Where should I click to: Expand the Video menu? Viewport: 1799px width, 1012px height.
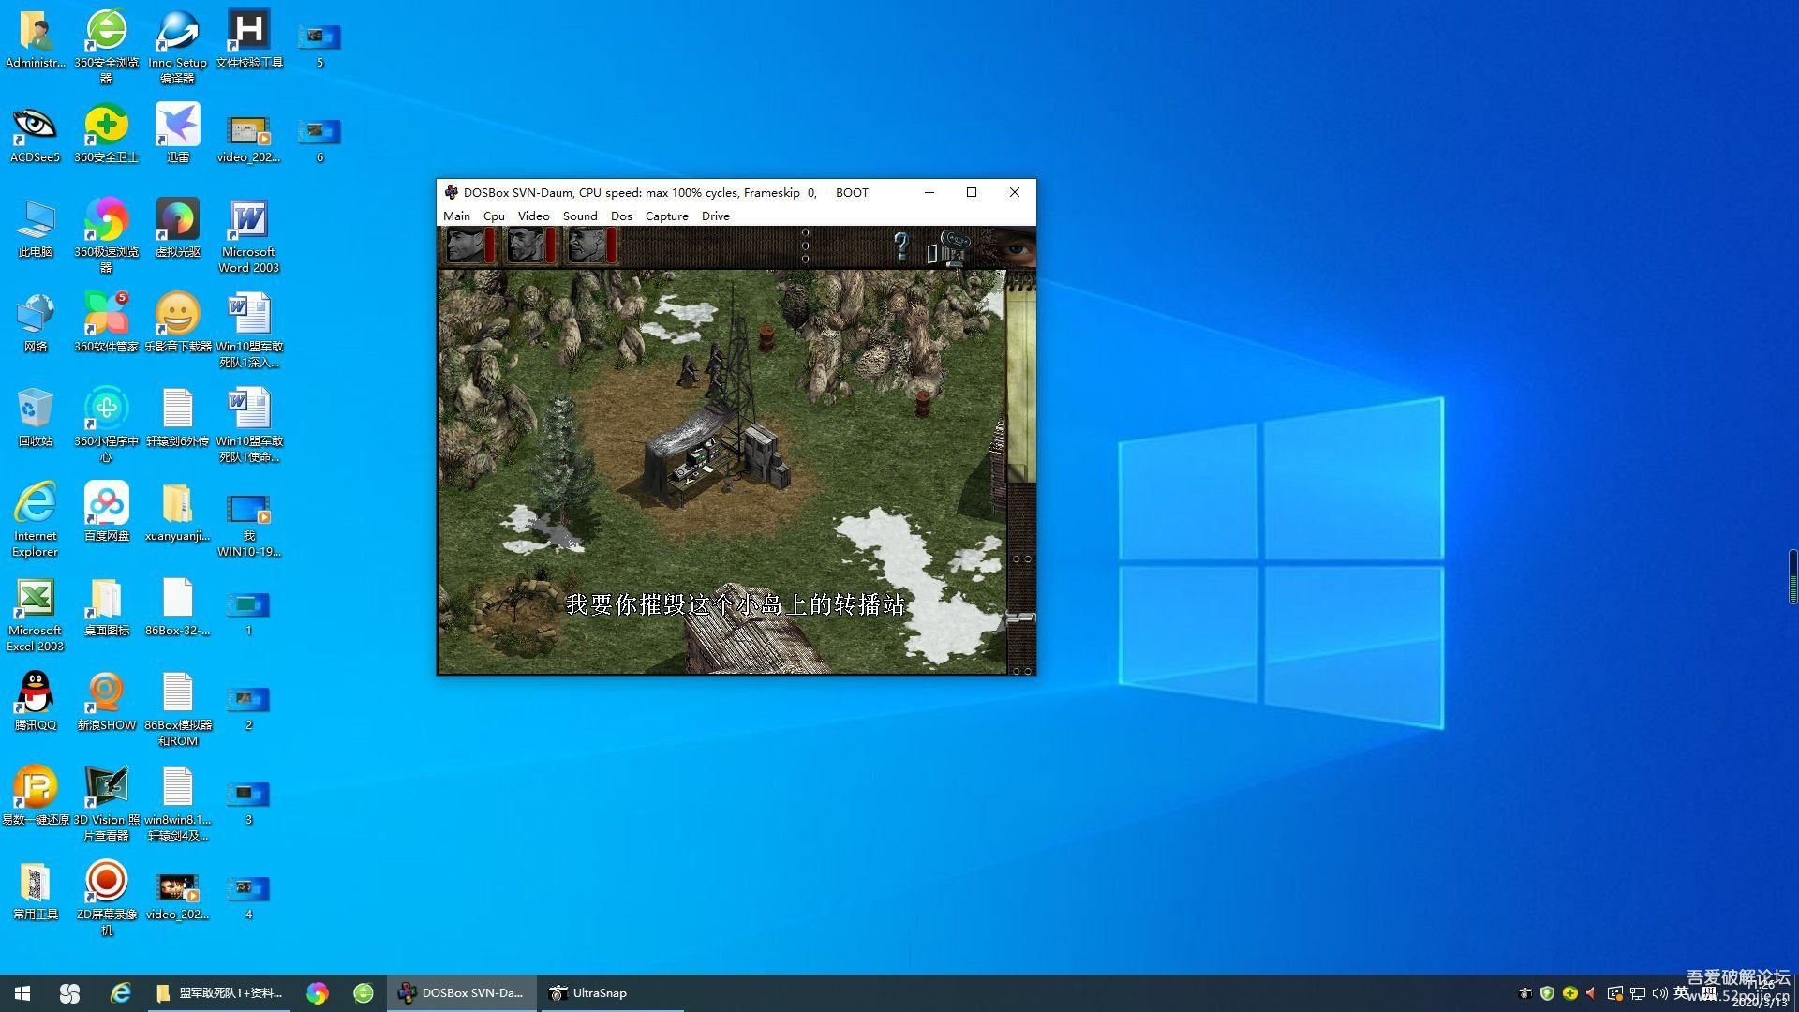coord(533,216)
